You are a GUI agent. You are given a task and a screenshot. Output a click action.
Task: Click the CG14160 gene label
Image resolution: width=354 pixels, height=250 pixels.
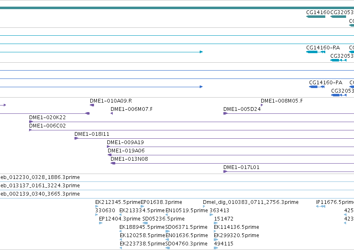coord(318,12)
